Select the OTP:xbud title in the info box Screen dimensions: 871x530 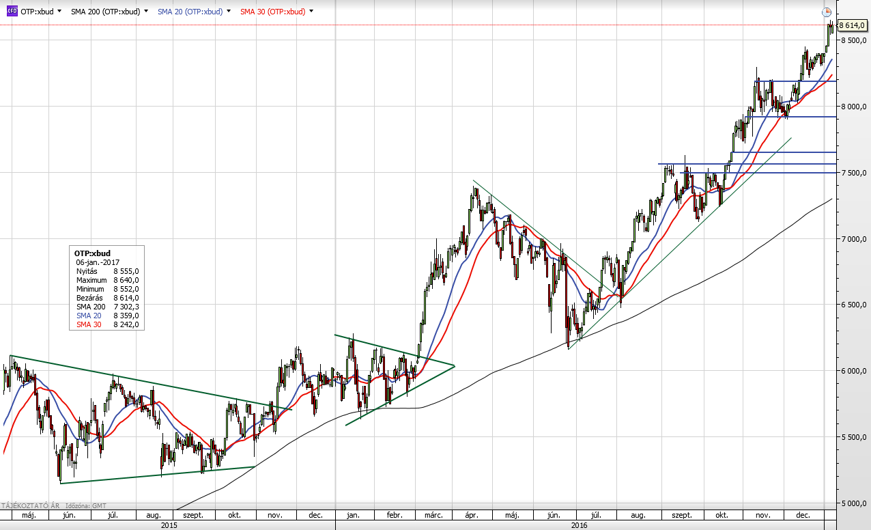pos(92,253)
